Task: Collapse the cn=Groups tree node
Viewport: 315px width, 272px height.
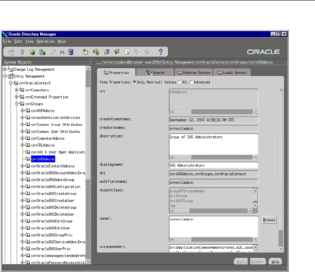Action: pos(17,104)
